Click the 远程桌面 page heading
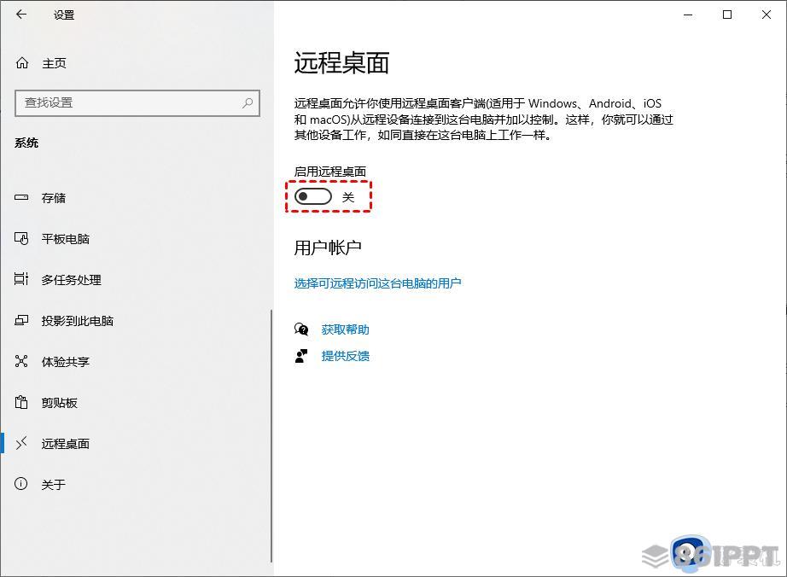This screenshot has width=787, height=577. point(341,63)
